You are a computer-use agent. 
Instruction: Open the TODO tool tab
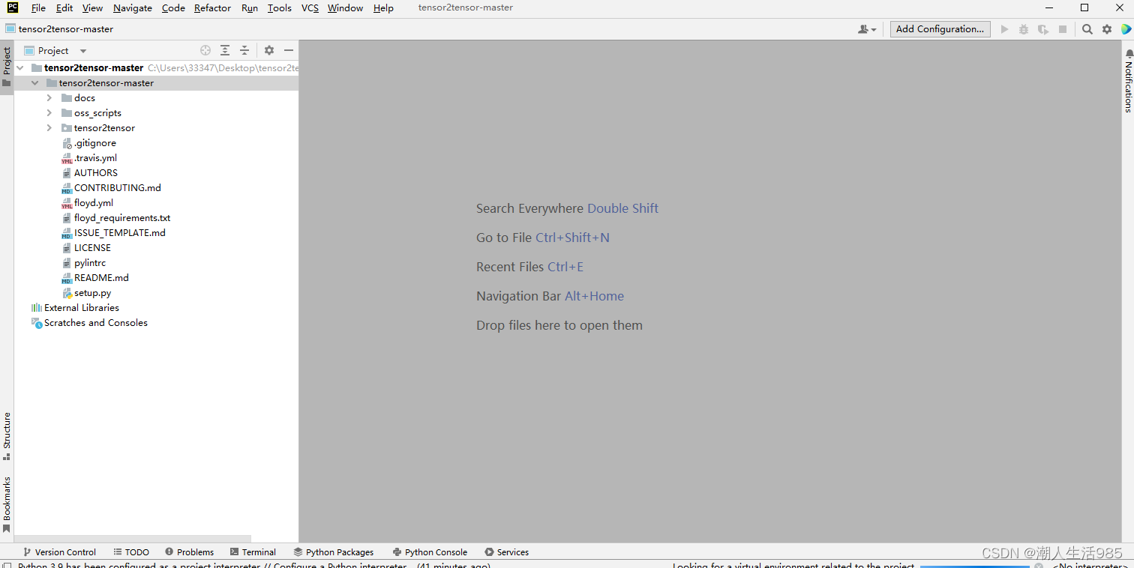[131, 552]
